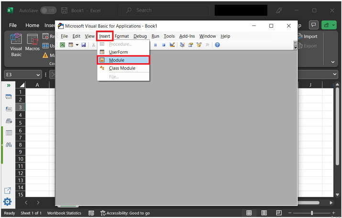Click the Select All corner triangle
The width and height of the screenshot is (342, 218).
[x=22, y=85]
